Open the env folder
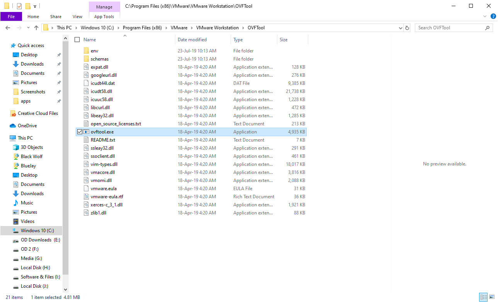Image resolution: width=498 pixels, height=302 pixels. 93,51
